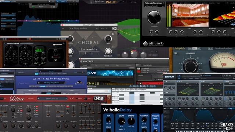235x132 pixels.
Task: Click the bright knob in Altiverb
Action: point(151,32)
